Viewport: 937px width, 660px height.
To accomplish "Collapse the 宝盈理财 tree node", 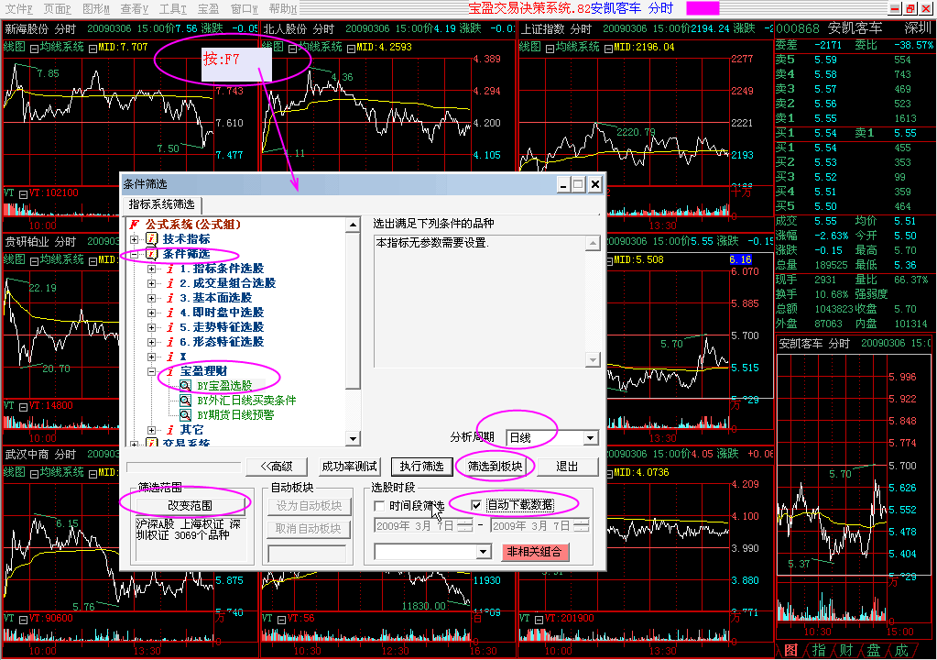I will pyautogui.click(x=152, y=371).
